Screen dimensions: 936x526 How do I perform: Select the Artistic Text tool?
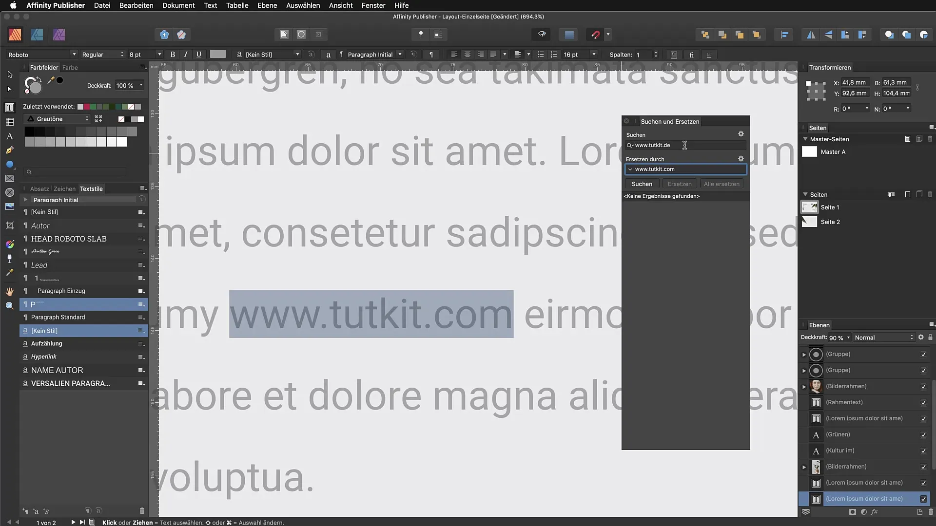pos(9,136)
